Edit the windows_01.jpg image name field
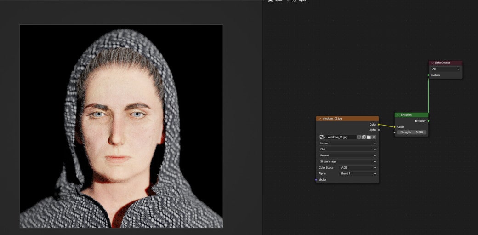 coord(341,138)
